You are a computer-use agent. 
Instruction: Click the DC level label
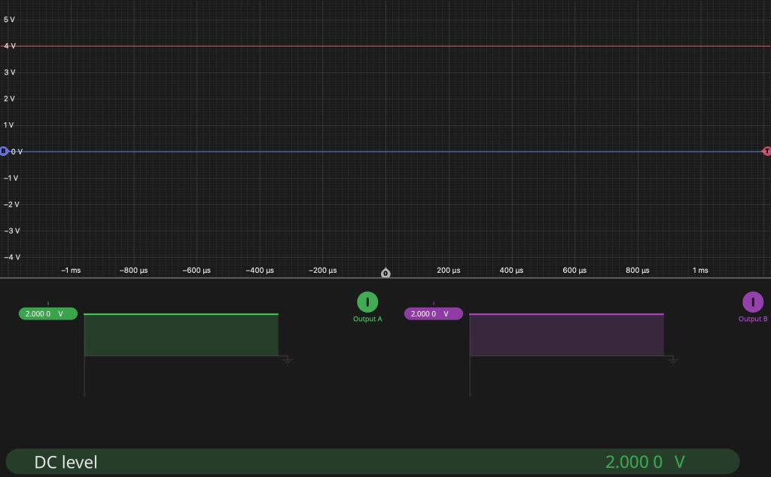tap(66, 462)
